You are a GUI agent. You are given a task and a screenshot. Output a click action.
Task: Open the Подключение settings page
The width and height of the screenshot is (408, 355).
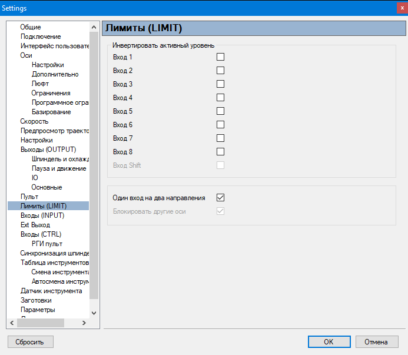tap(41, 37)
